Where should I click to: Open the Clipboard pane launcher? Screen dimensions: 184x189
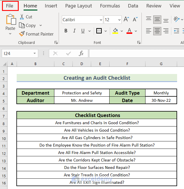point(56,42)
